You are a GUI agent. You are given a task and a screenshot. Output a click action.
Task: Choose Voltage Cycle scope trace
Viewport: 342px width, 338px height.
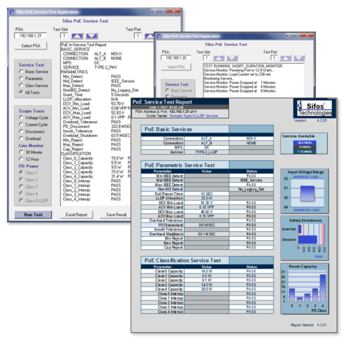(x=21, y=118)
